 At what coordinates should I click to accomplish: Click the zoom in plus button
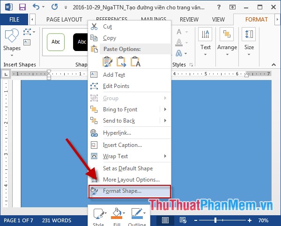click(250, 220)
